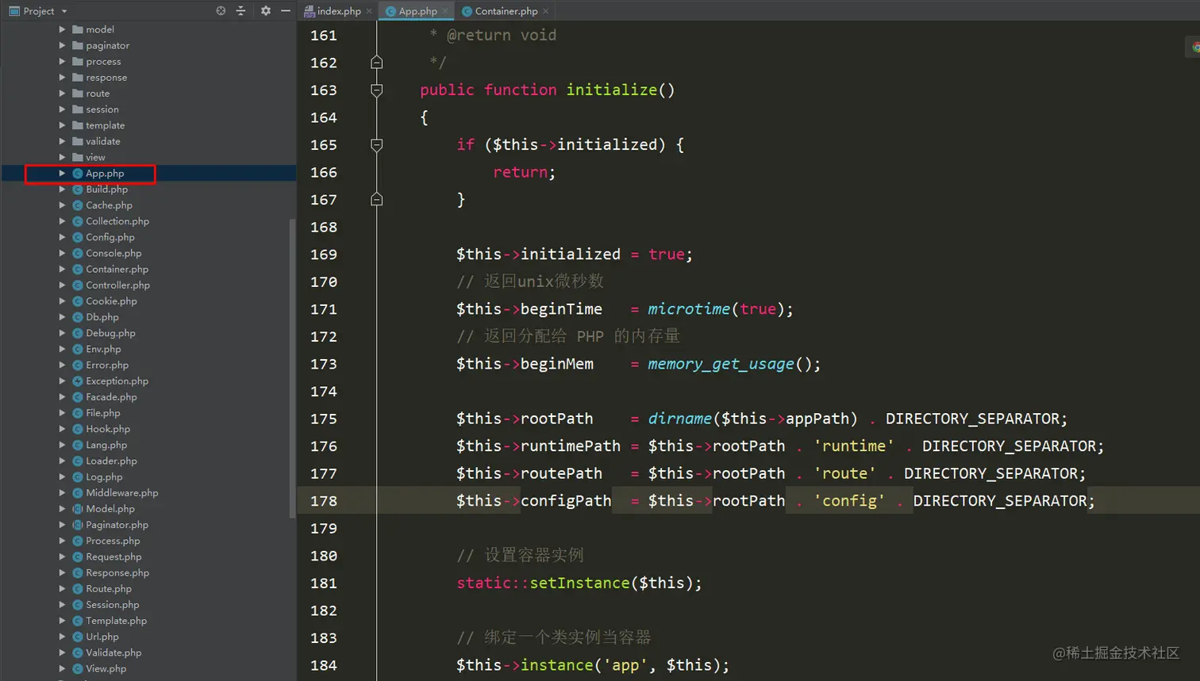The image size is (1200, 681).
Task: Click the Error.php class icon
Action: point(78,365)
